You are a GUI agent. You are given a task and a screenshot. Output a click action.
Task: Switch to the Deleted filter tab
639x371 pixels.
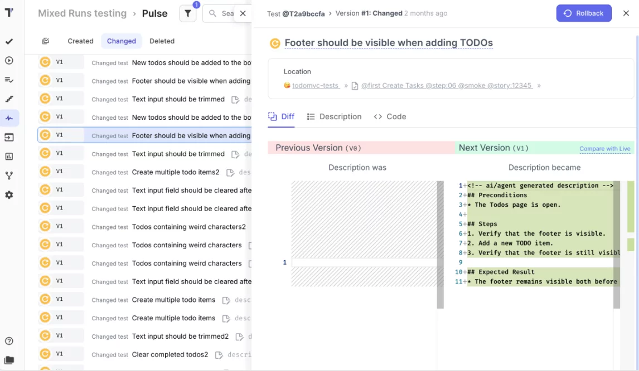(x=162, y=41)
